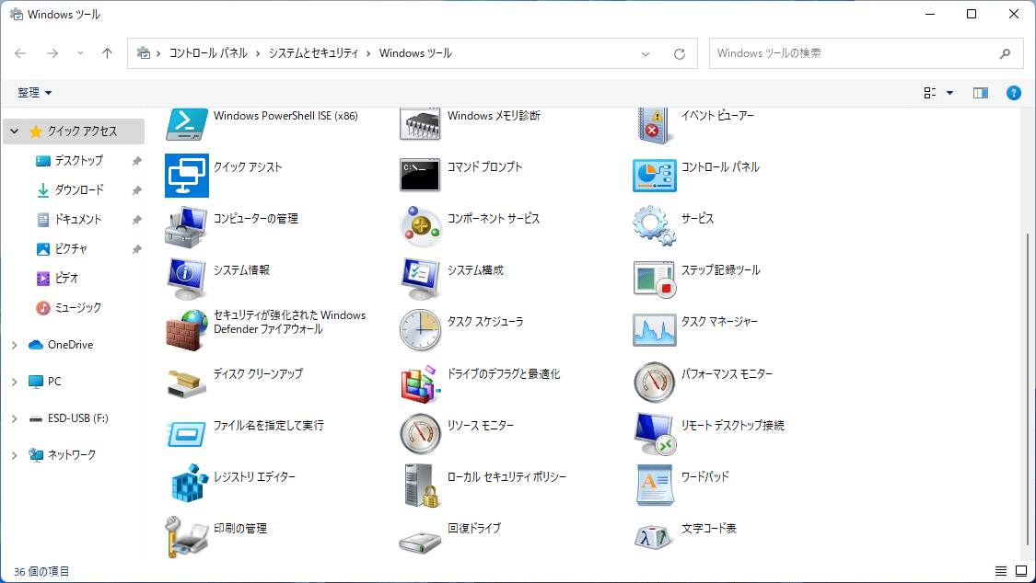The width and height of the screenshot is (1036, 583).
Task: Click the search magnifier icon
Action: pyautogui.click(x=1005, y=53)
